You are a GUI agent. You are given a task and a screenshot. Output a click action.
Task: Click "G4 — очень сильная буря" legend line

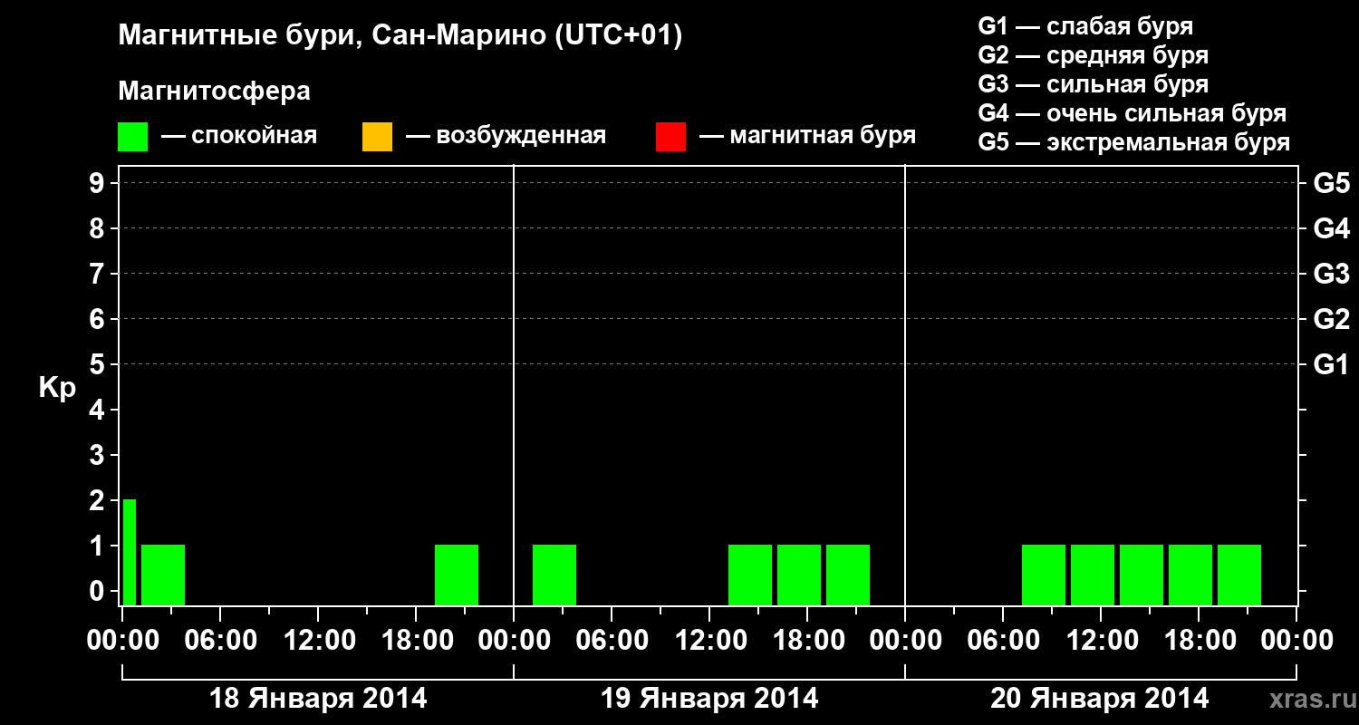tap(1132, 113)
